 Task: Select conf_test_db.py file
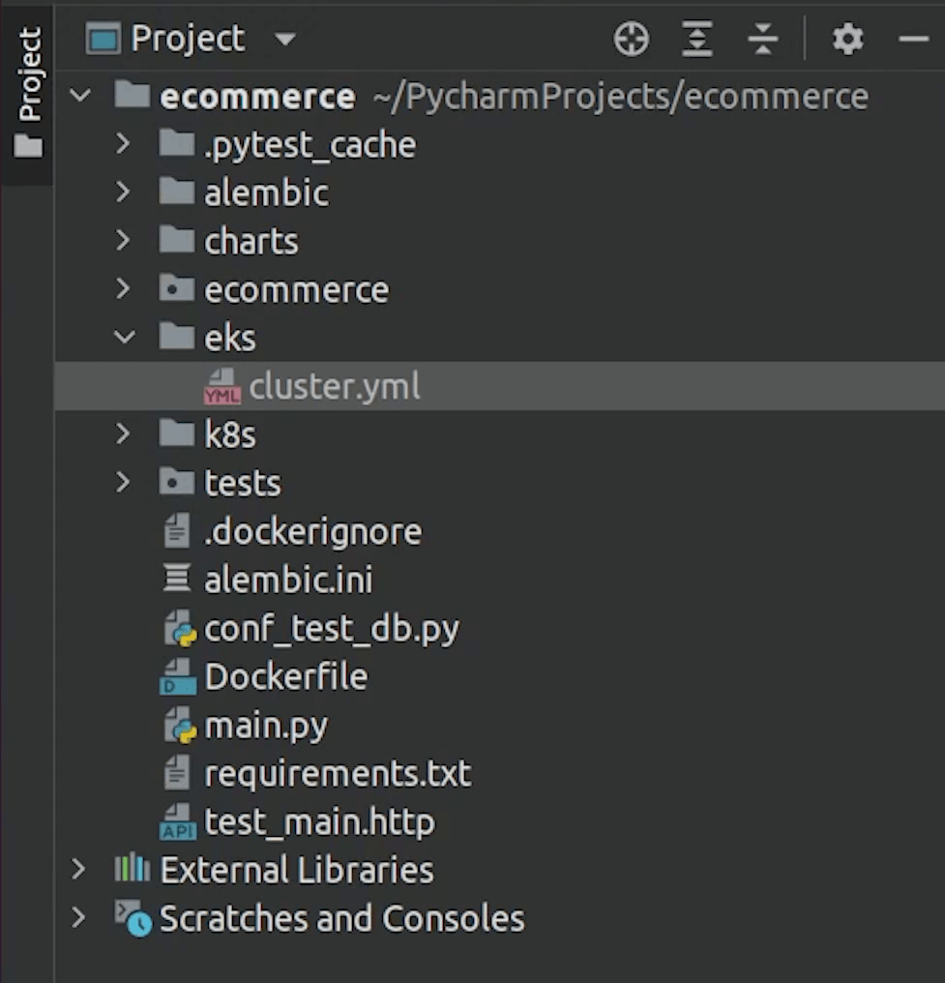(x=331, y=629)
